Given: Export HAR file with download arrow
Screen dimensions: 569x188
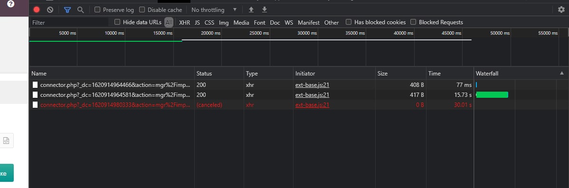Looking at the screenshot, I should point(265,9).
